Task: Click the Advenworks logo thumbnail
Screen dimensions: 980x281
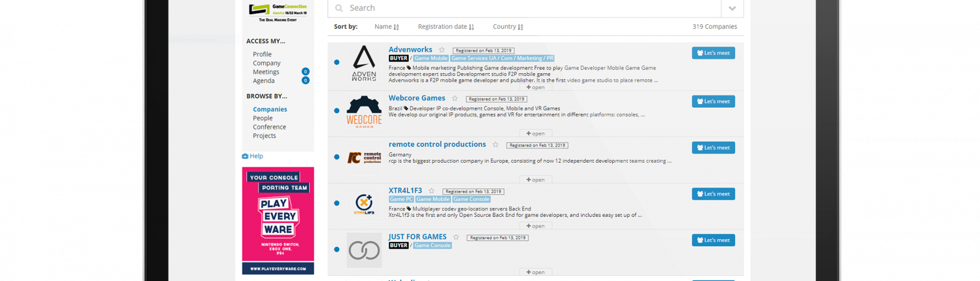Action: [364, 63]
